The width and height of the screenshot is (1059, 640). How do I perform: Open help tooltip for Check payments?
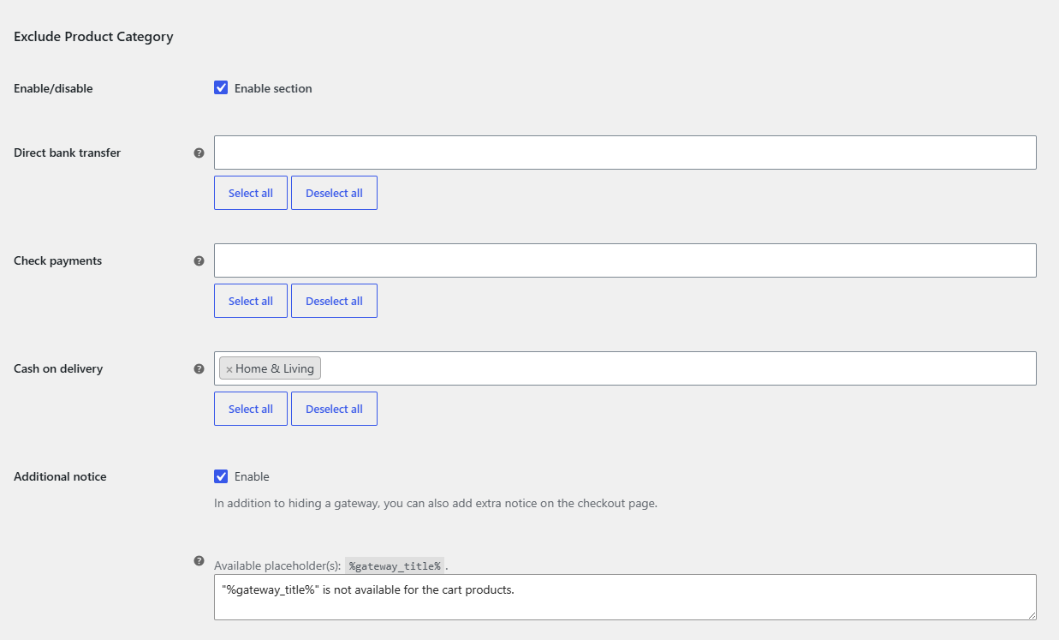(x=199, y=260)
